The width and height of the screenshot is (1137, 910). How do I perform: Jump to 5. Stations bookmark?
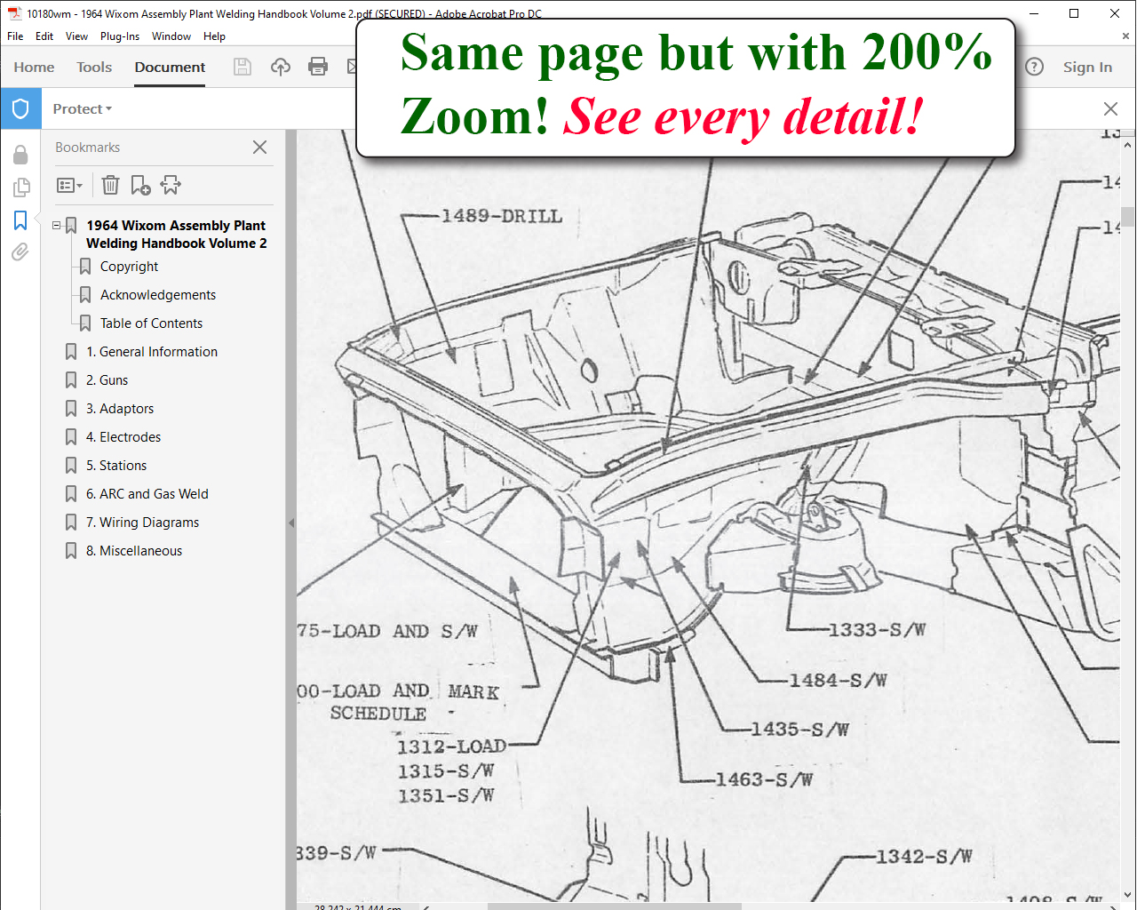[x=116, y=466]
